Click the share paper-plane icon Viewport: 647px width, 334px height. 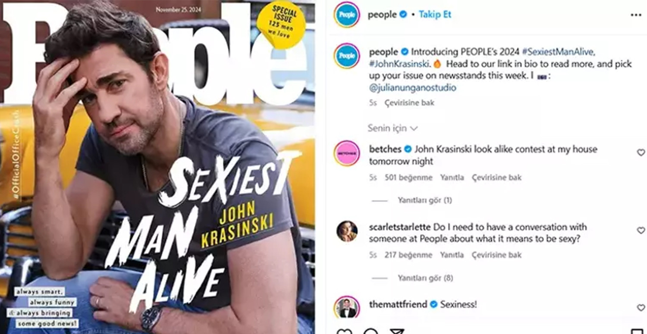(397, 331)
